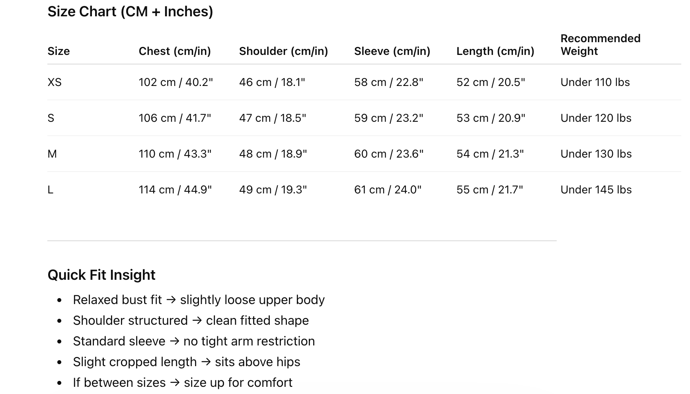Select the M size row label

[52, 154]
